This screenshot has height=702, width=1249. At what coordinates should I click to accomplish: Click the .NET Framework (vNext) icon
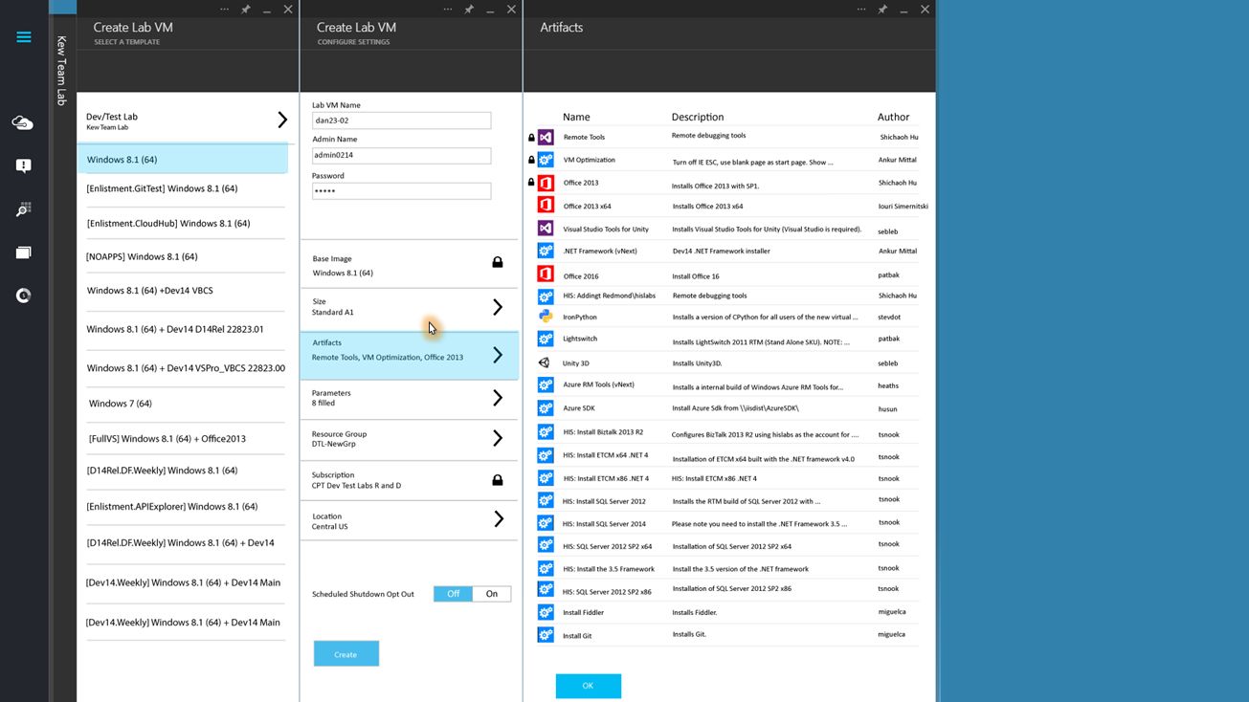click(x=546, y=252)
